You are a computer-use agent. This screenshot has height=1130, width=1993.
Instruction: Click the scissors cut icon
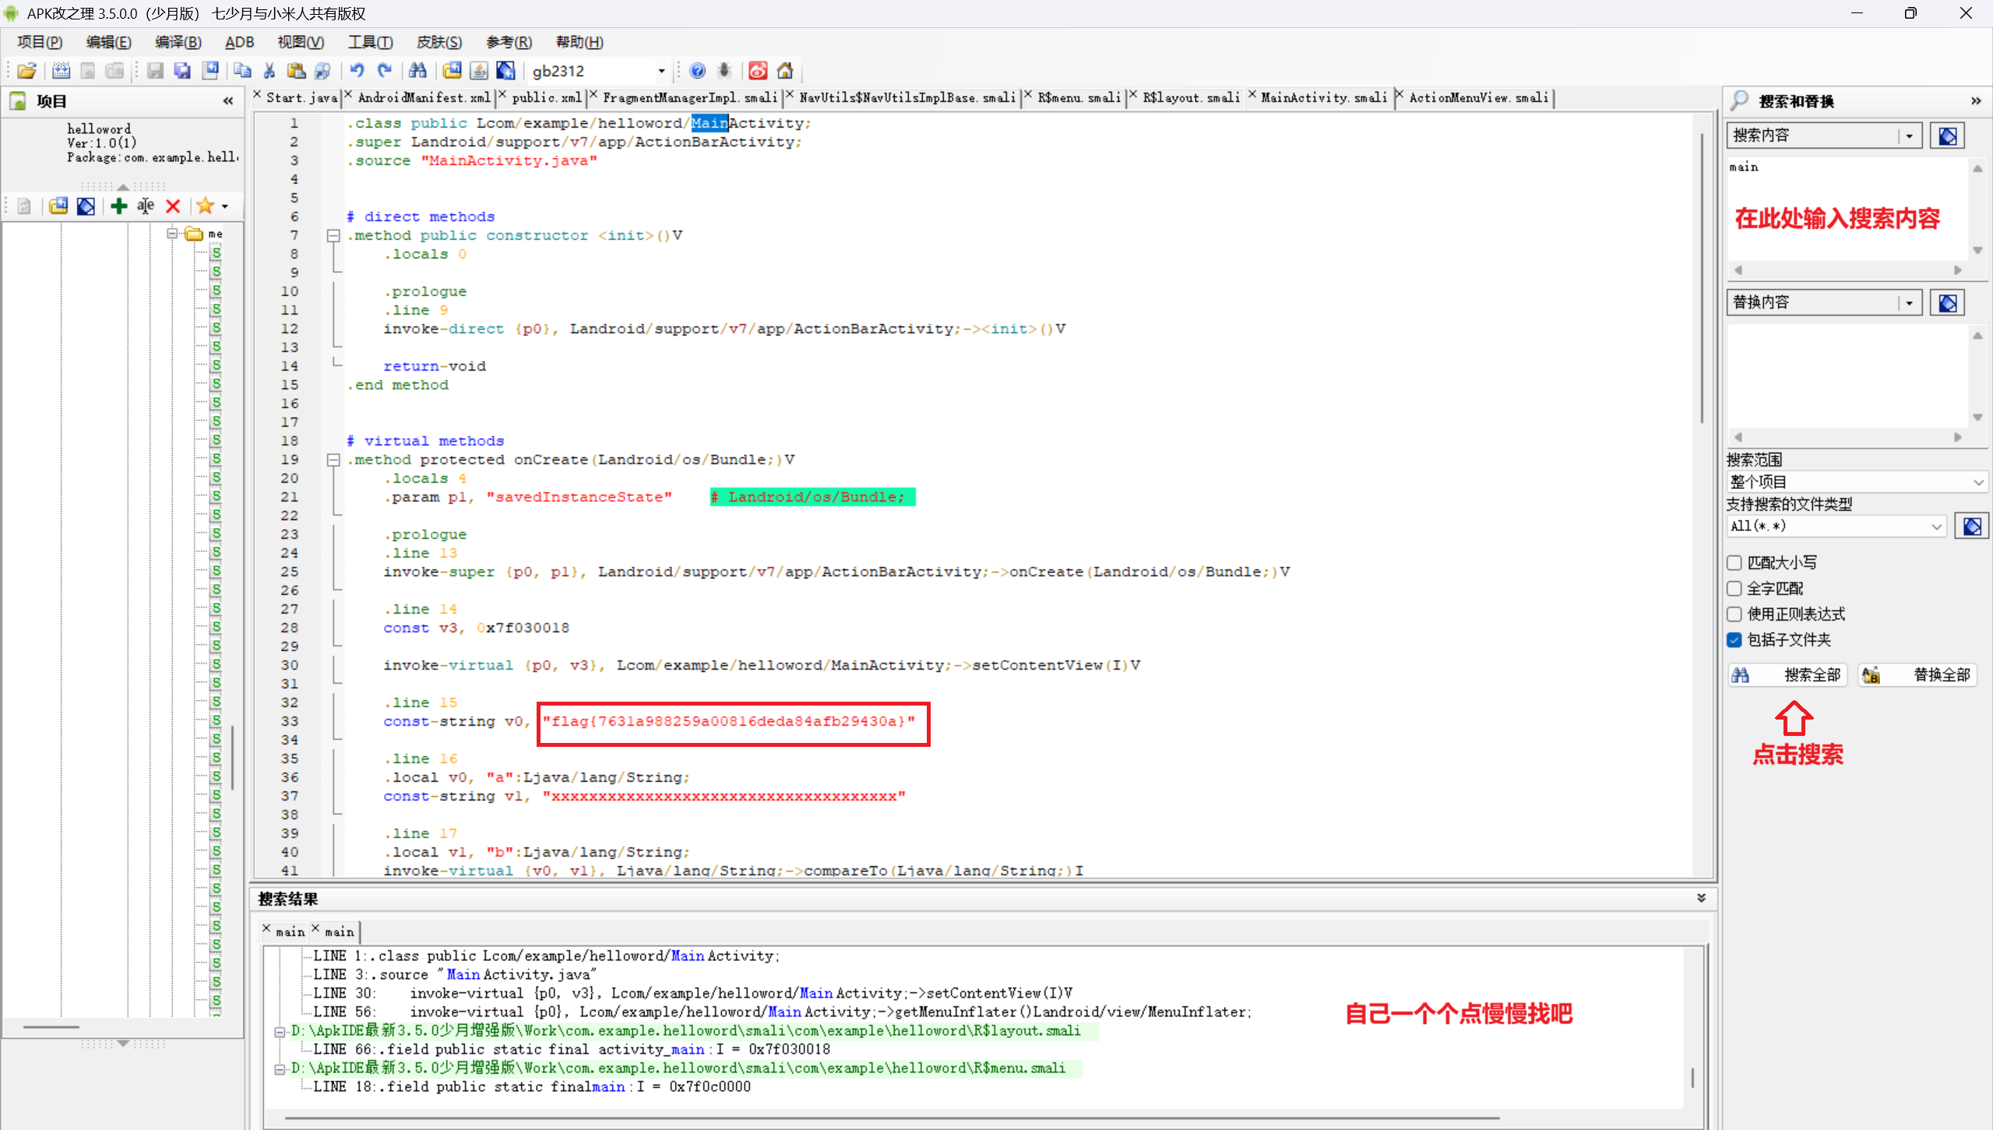[269, 71]
